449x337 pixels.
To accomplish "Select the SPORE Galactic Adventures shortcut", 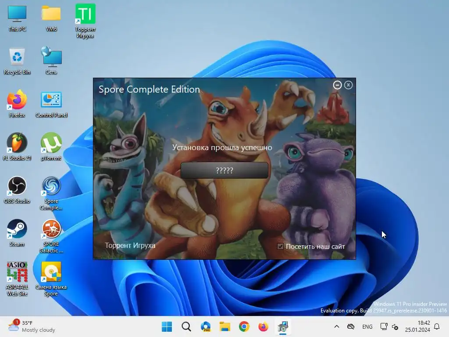I will [51, 236].
